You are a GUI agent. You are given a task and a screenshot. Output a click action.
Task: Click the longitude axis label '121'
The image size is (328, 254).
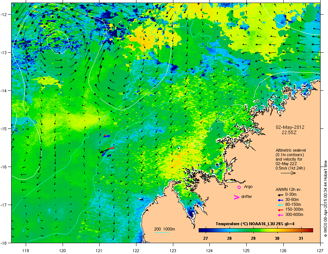[x=99, y=251]
